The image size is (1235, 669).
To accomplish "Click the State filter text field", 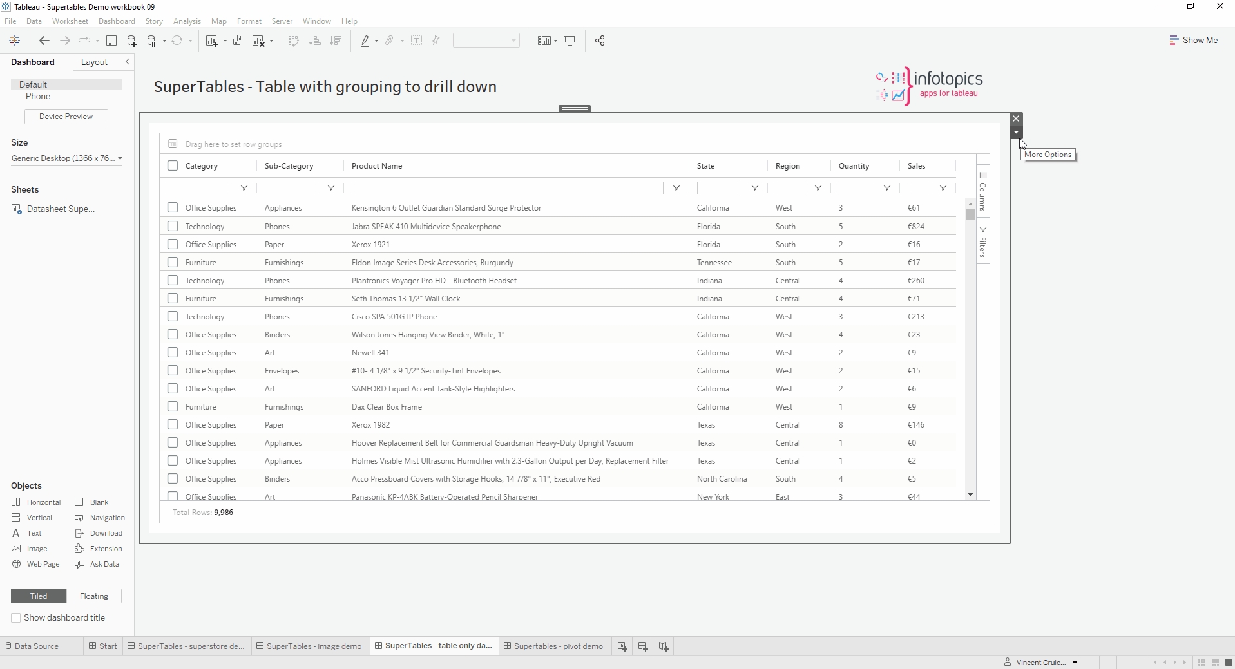I will pyautogui.click(x=719, y=188).
